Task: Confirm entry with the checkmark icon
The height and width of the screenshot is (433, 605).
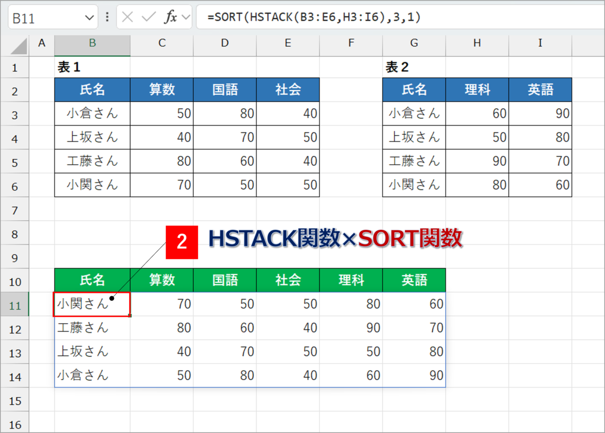Action: click(x=148, y=18)
